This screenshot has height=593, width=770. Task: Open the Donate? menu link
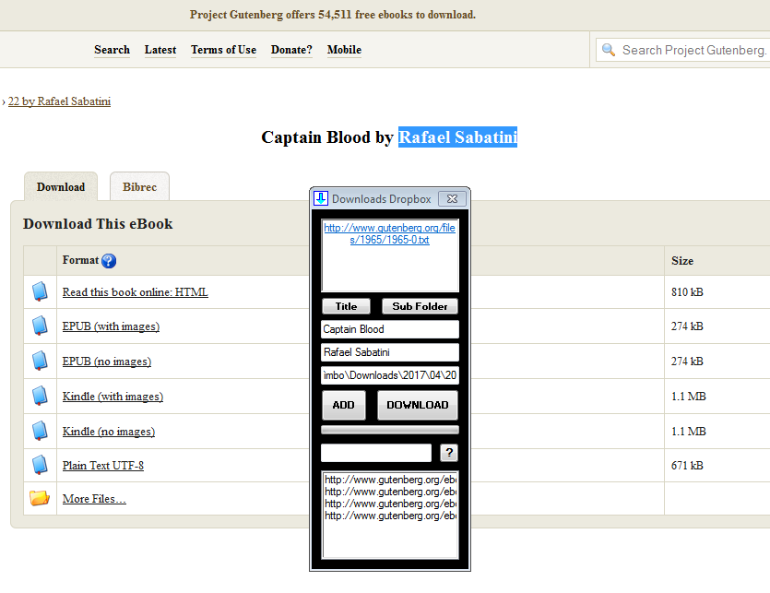coord(291,50)
